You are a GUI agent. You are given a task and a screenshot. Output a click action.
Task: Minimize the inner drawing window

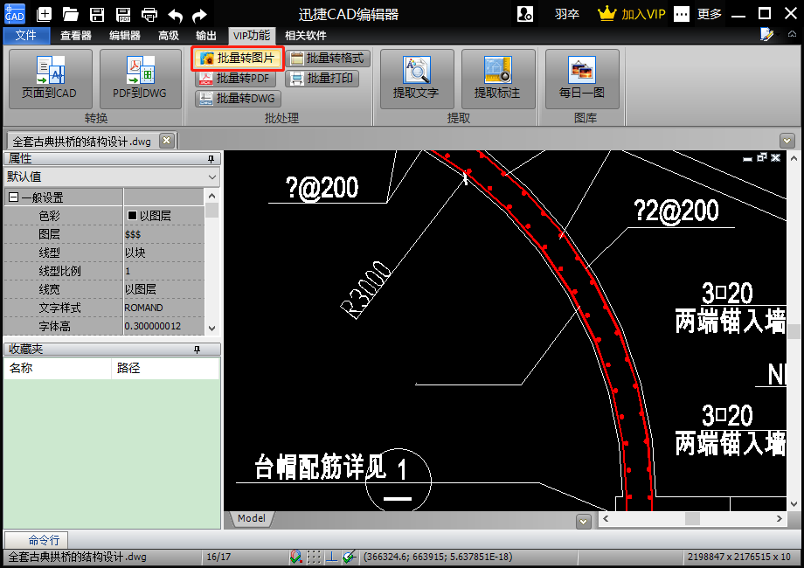747,158
